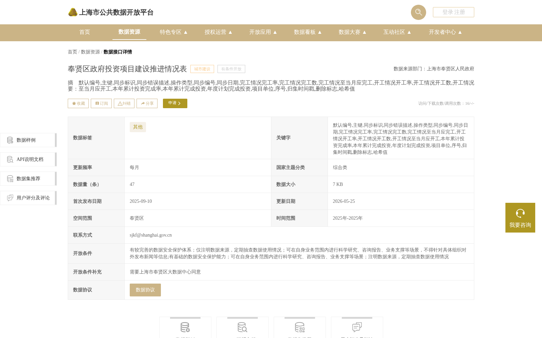Open 数据样例 in side panel

point(28,140)
